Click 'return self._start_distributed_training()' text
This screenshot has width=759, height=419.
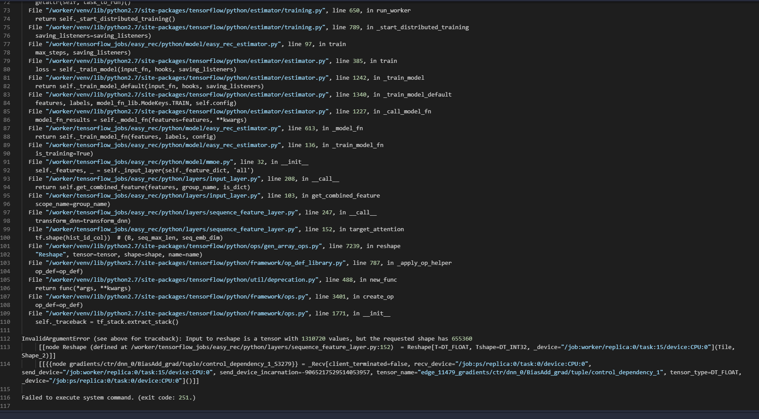(105, 19)
